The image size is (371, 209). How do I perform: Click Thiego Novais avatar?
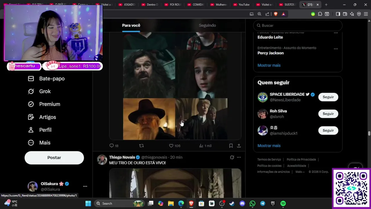102,160
